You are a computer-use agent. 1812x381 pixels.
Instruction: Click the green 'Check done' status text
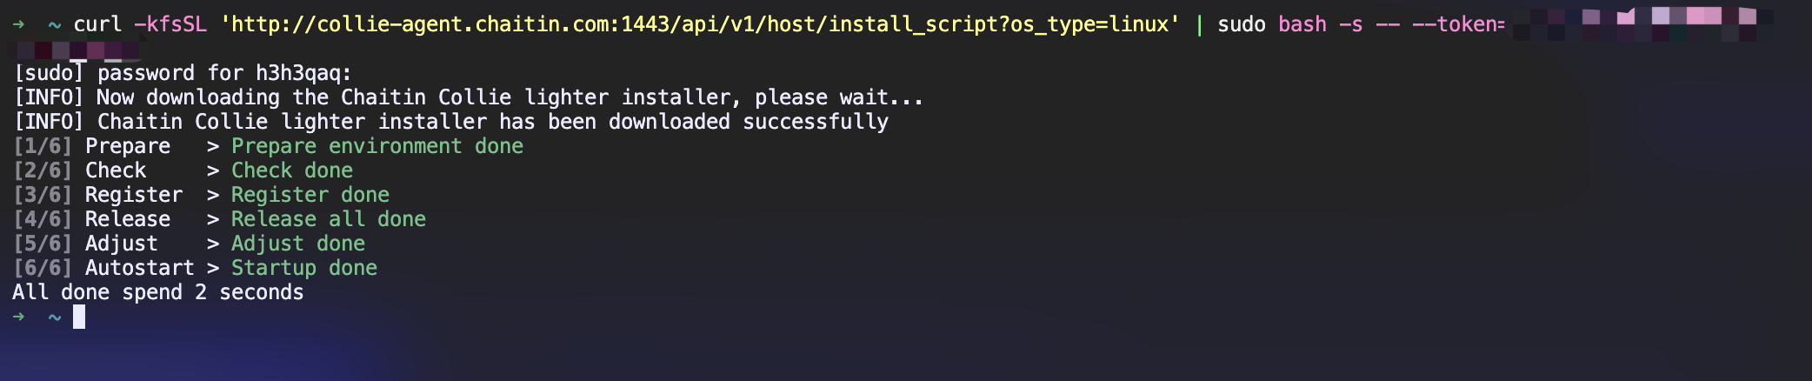tap(292, 170)
